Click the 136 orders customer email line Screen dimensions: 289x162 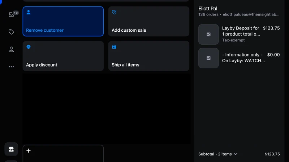[239, 14]
